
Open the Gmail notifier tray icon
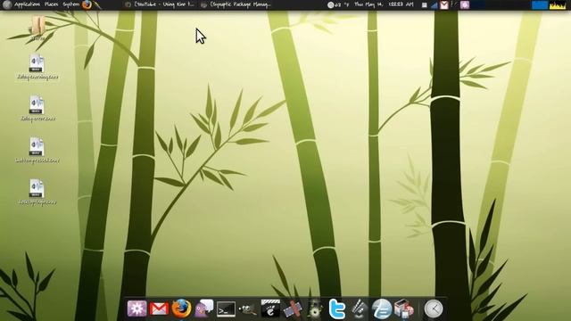coord(444,5)
